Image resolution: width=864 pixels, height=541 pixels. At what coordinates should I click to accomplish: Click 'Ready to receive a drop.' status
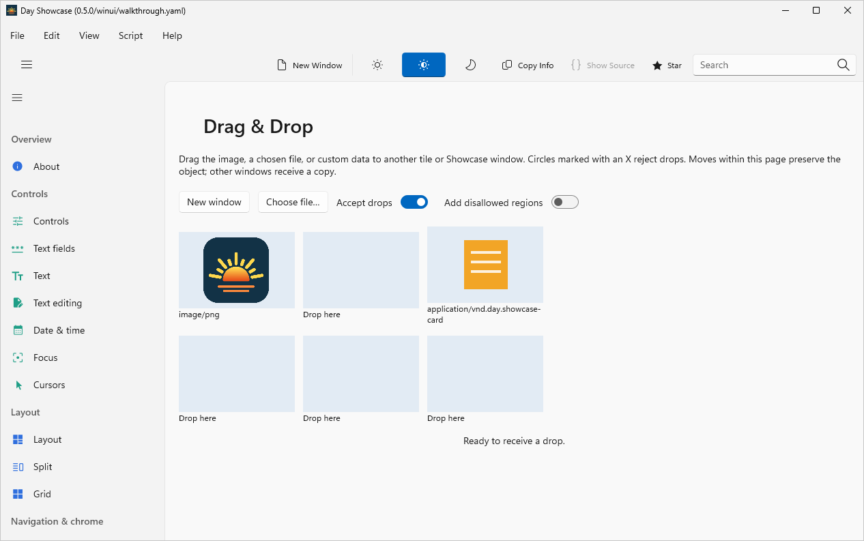[514, 441]
